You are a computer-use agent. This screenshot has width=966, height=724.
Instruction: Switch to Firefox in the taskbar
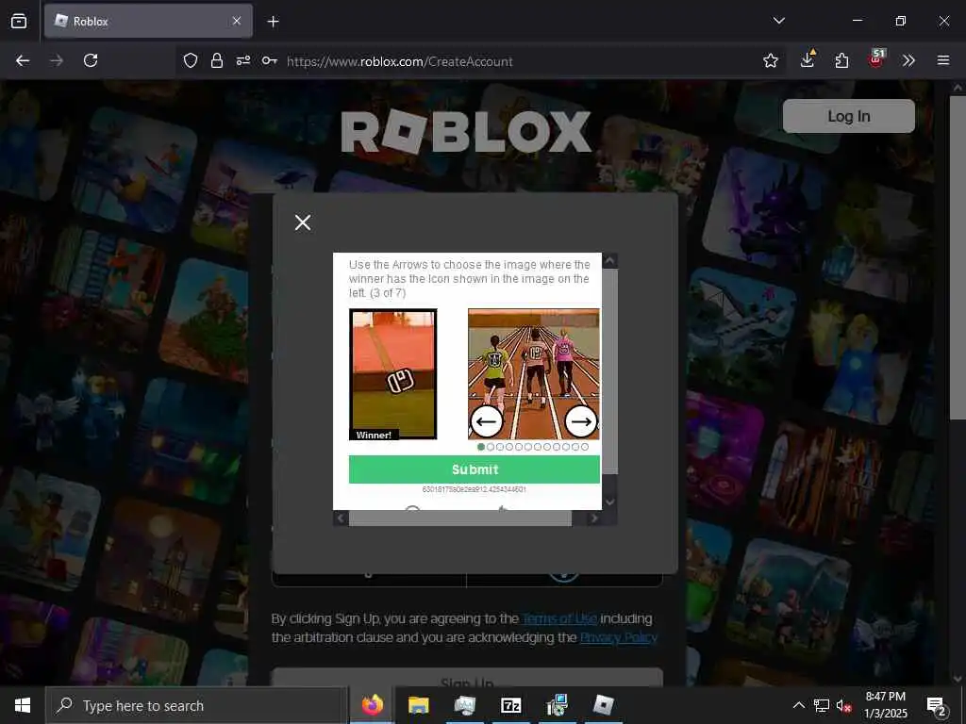[372, 705]
